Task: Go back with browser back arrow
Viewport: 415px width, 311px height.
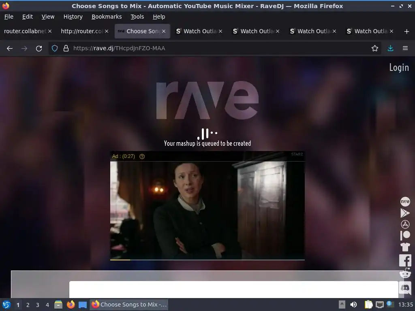Action: 10,49
